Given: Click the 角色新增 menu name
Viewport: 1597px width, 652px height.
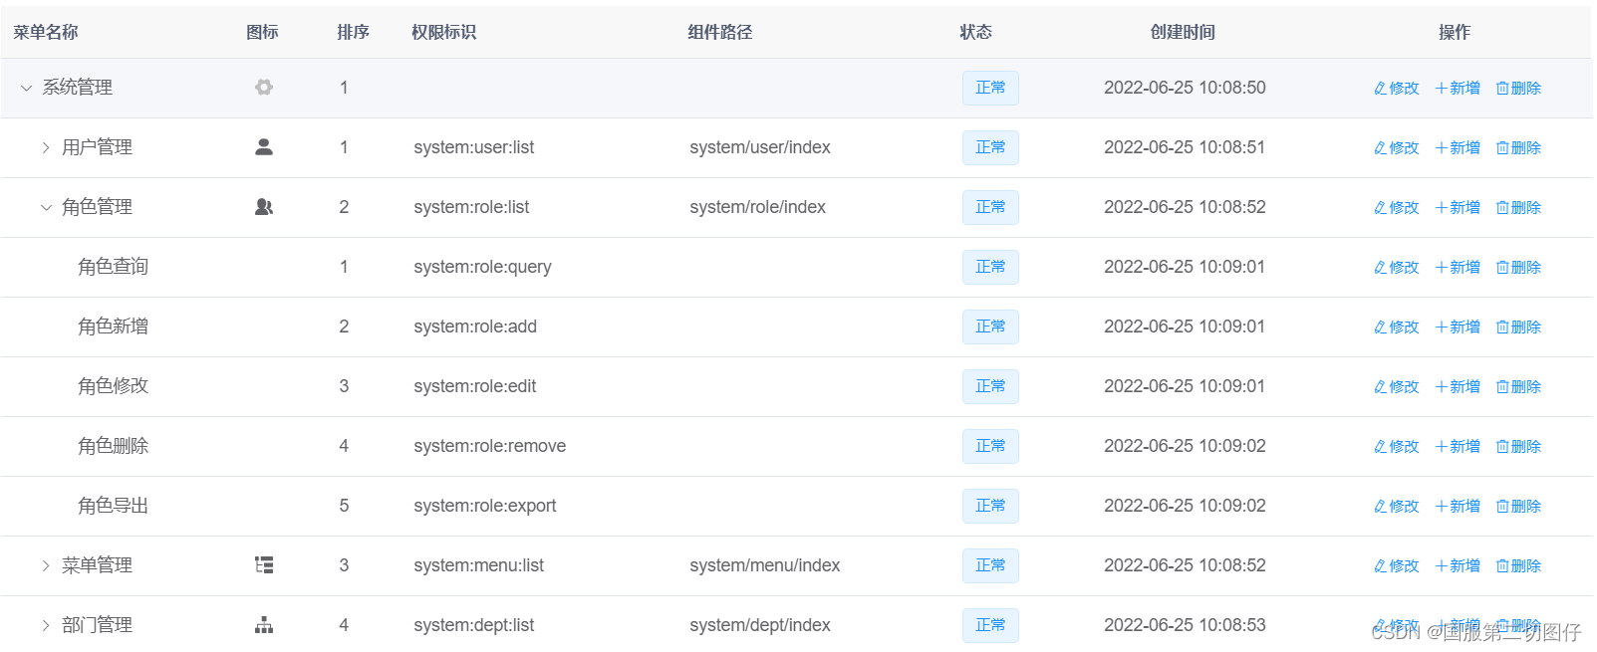Looking at the screenshot, I should click(x=114, y=326).
